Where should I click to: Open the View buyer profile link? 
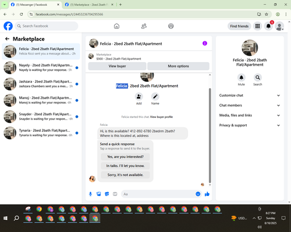coord(161,117)
